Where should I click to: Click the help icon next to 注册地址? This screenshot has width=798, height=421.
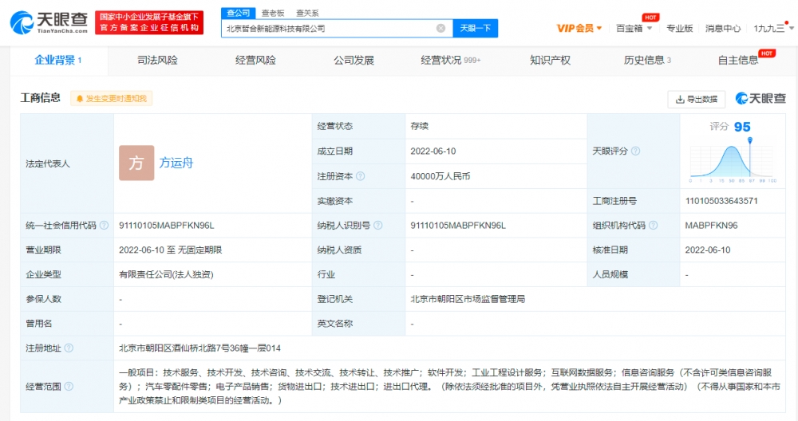[69, 348]
